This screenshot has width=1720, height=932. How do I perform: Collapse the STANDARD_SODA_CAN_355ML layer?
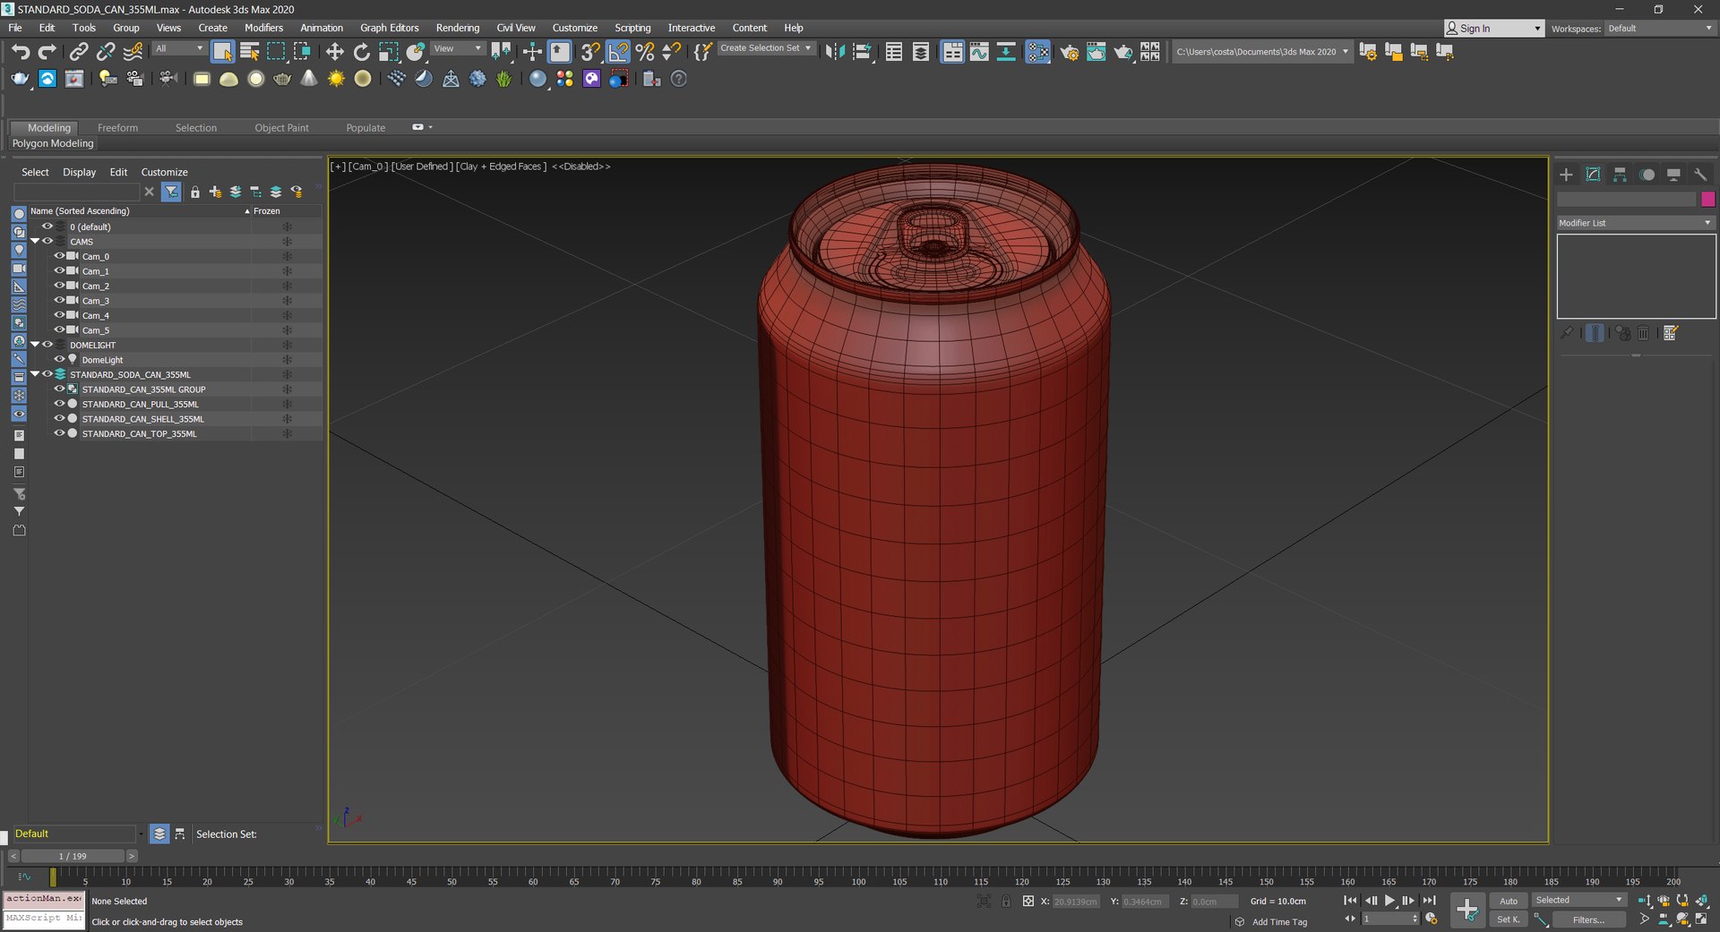tap(35, 374)
